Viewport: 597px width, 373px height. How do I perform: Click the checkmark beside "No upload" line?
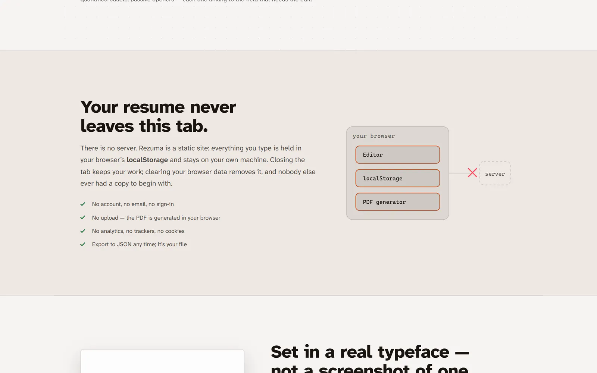point(83,217)
